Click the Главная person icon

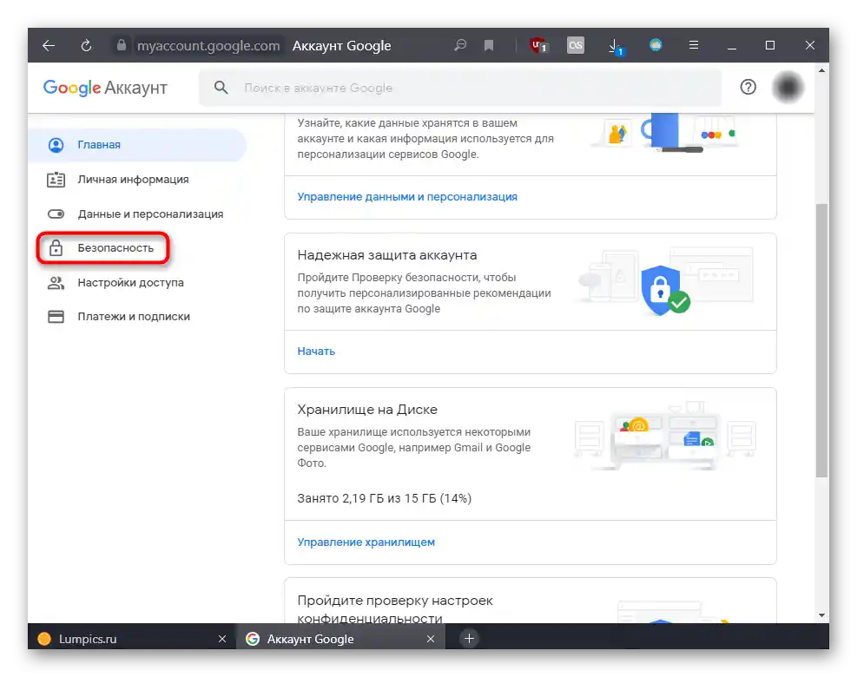point(56,145)
